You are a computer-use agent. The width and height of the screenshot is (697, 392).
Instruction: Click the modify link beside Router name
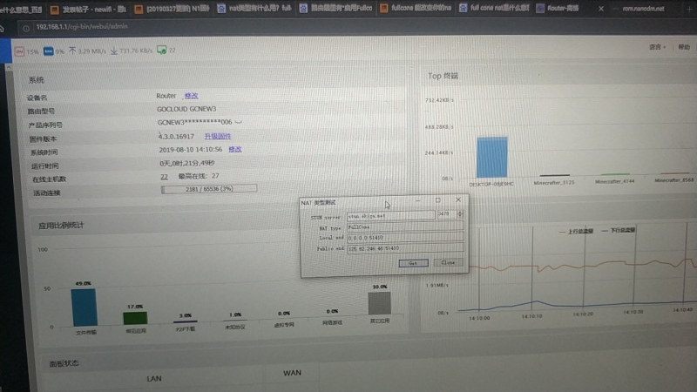coord(192,95)
